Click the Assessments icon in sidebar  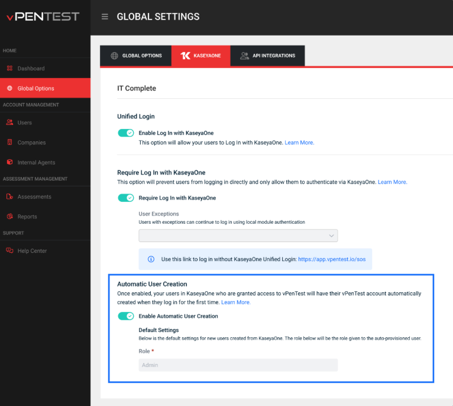(9, 196)
